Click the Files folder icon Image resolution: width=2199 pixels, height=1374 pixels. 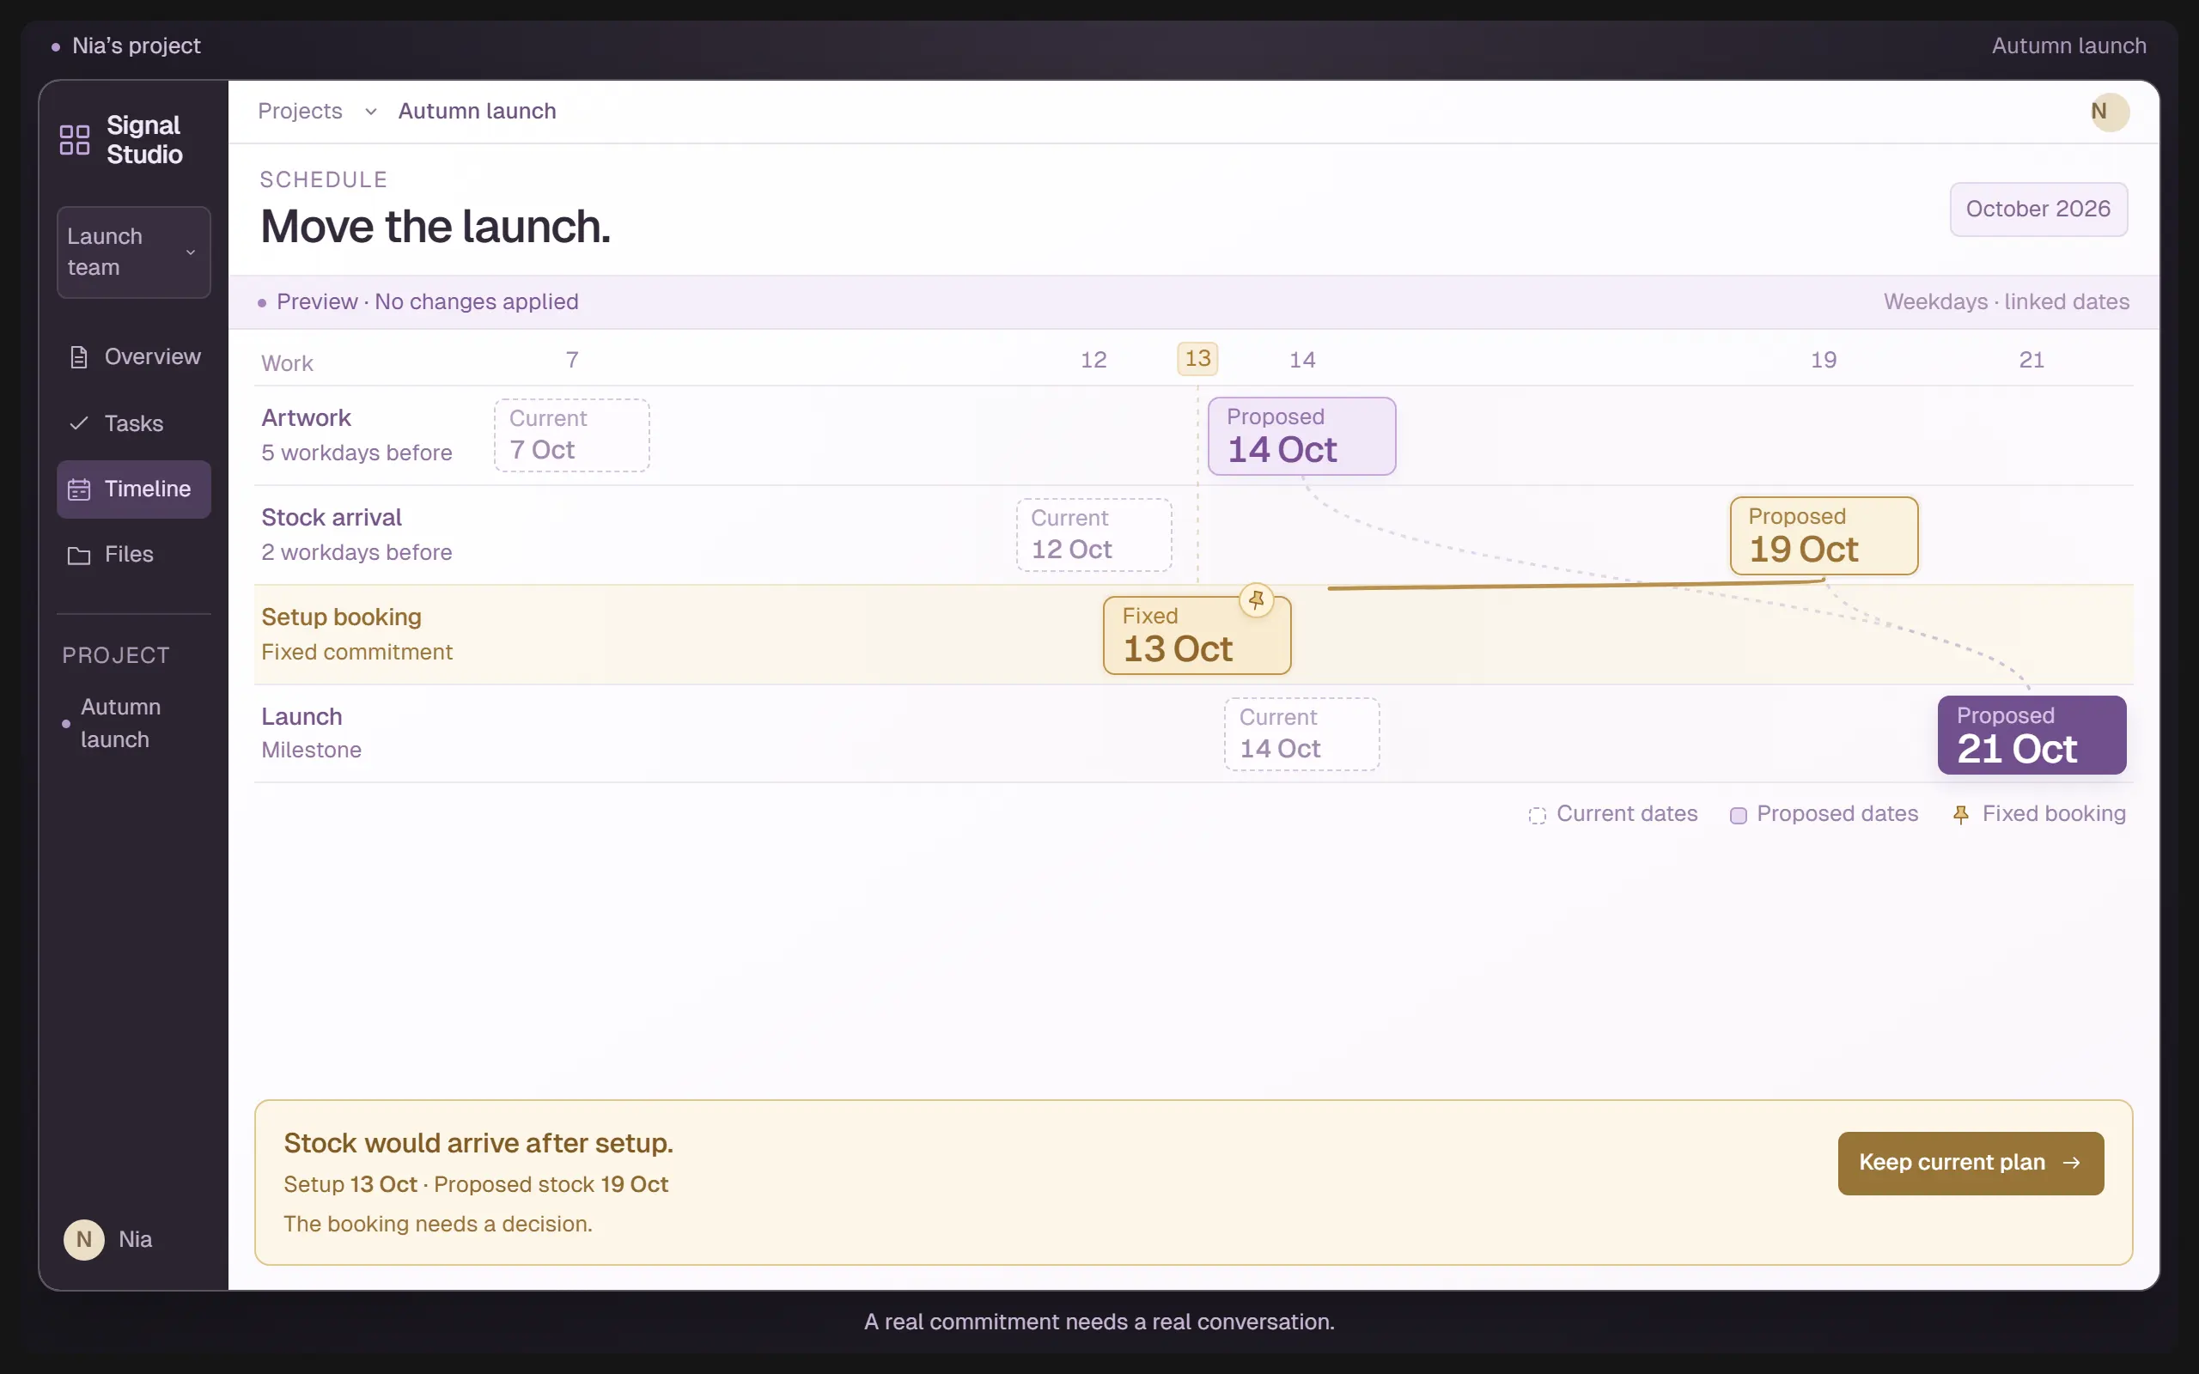pyautogui.click(x=79, y=555)
